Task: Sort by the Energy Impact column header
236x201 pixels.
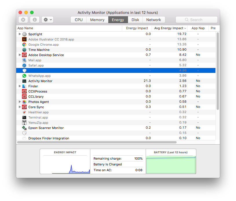Action: (x=137, y=28)
